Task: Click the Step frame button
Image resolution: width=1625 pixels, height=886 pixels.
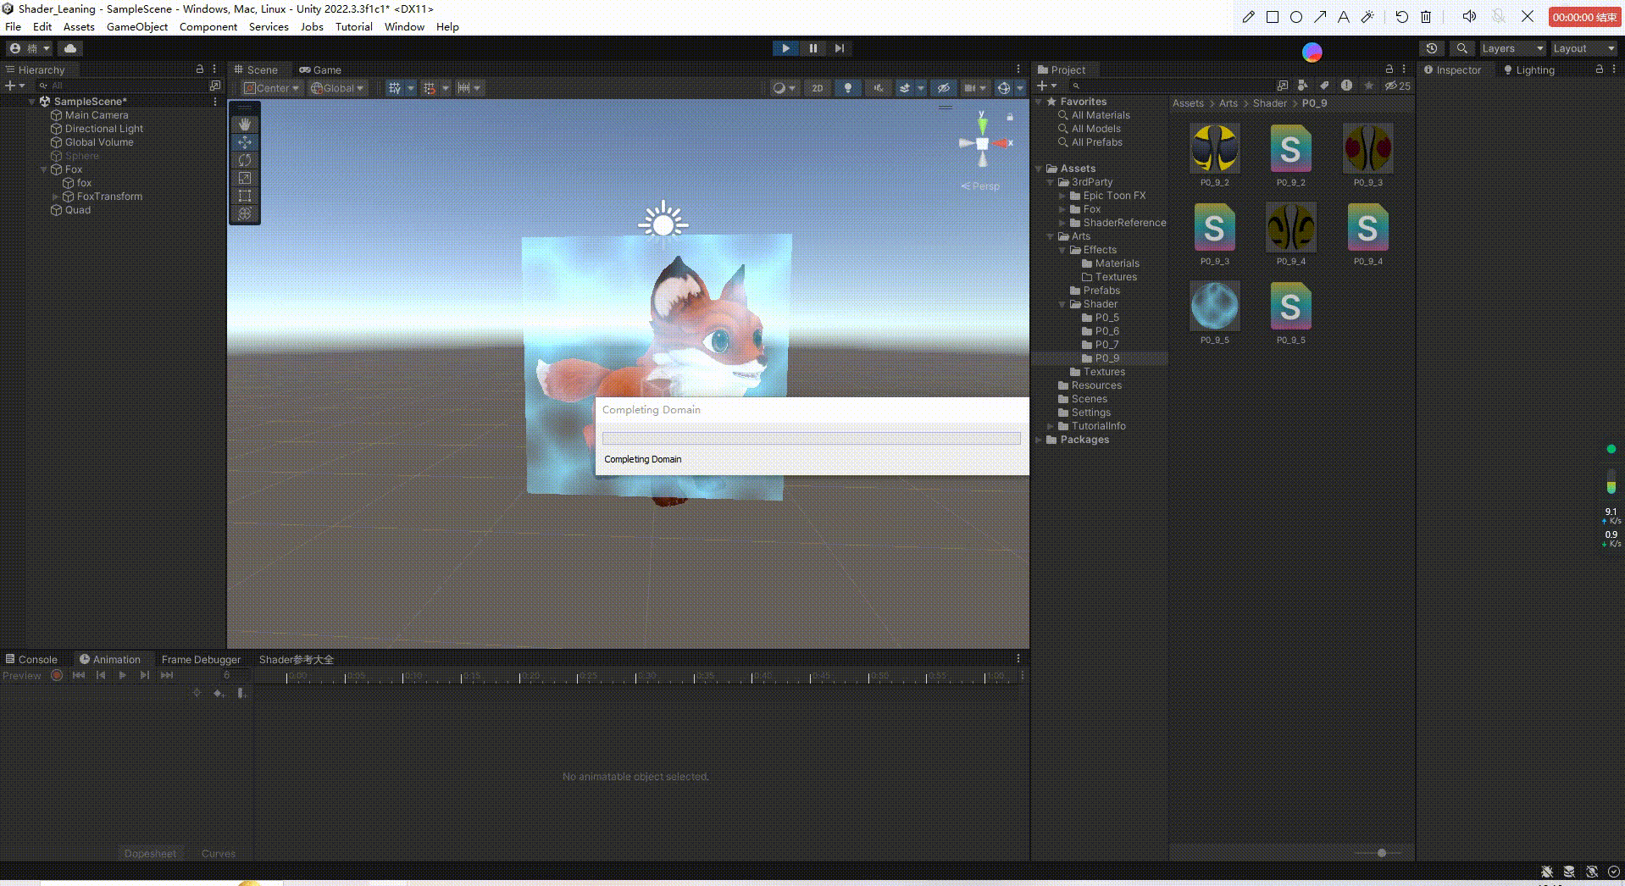Action: pyautogui.click(x=839, y=48)
